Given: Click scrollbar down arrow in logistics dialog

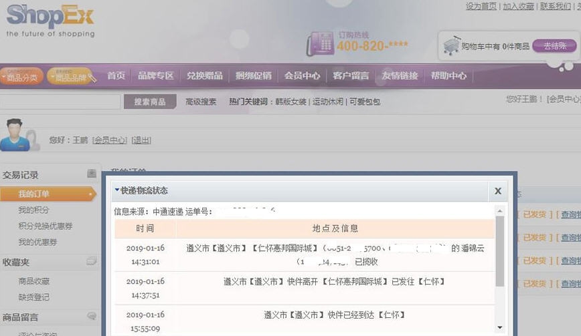Looking at the screenshot, I should point(500,327).
